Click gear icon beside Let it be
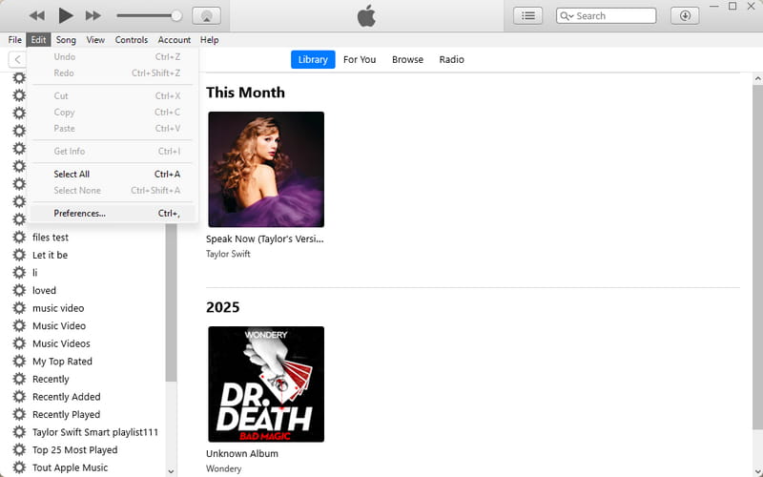The width and height of the screenshot is (763, 477). (19, 255)
